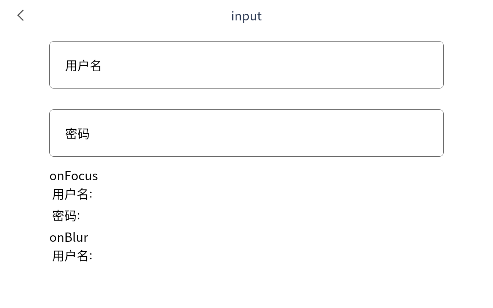Viewport: 493px width, 308px height.
Task: Click the onFocus event log label
Action: click(x=74, y=176)
